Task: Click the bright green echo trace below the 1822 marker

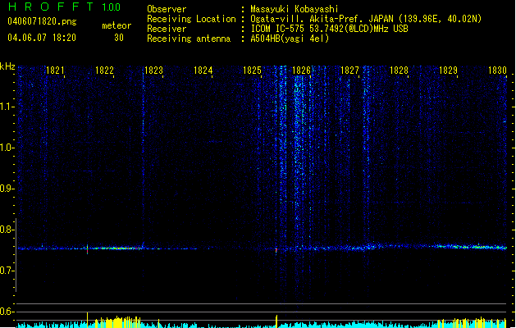Action: [x=116, y=248]
